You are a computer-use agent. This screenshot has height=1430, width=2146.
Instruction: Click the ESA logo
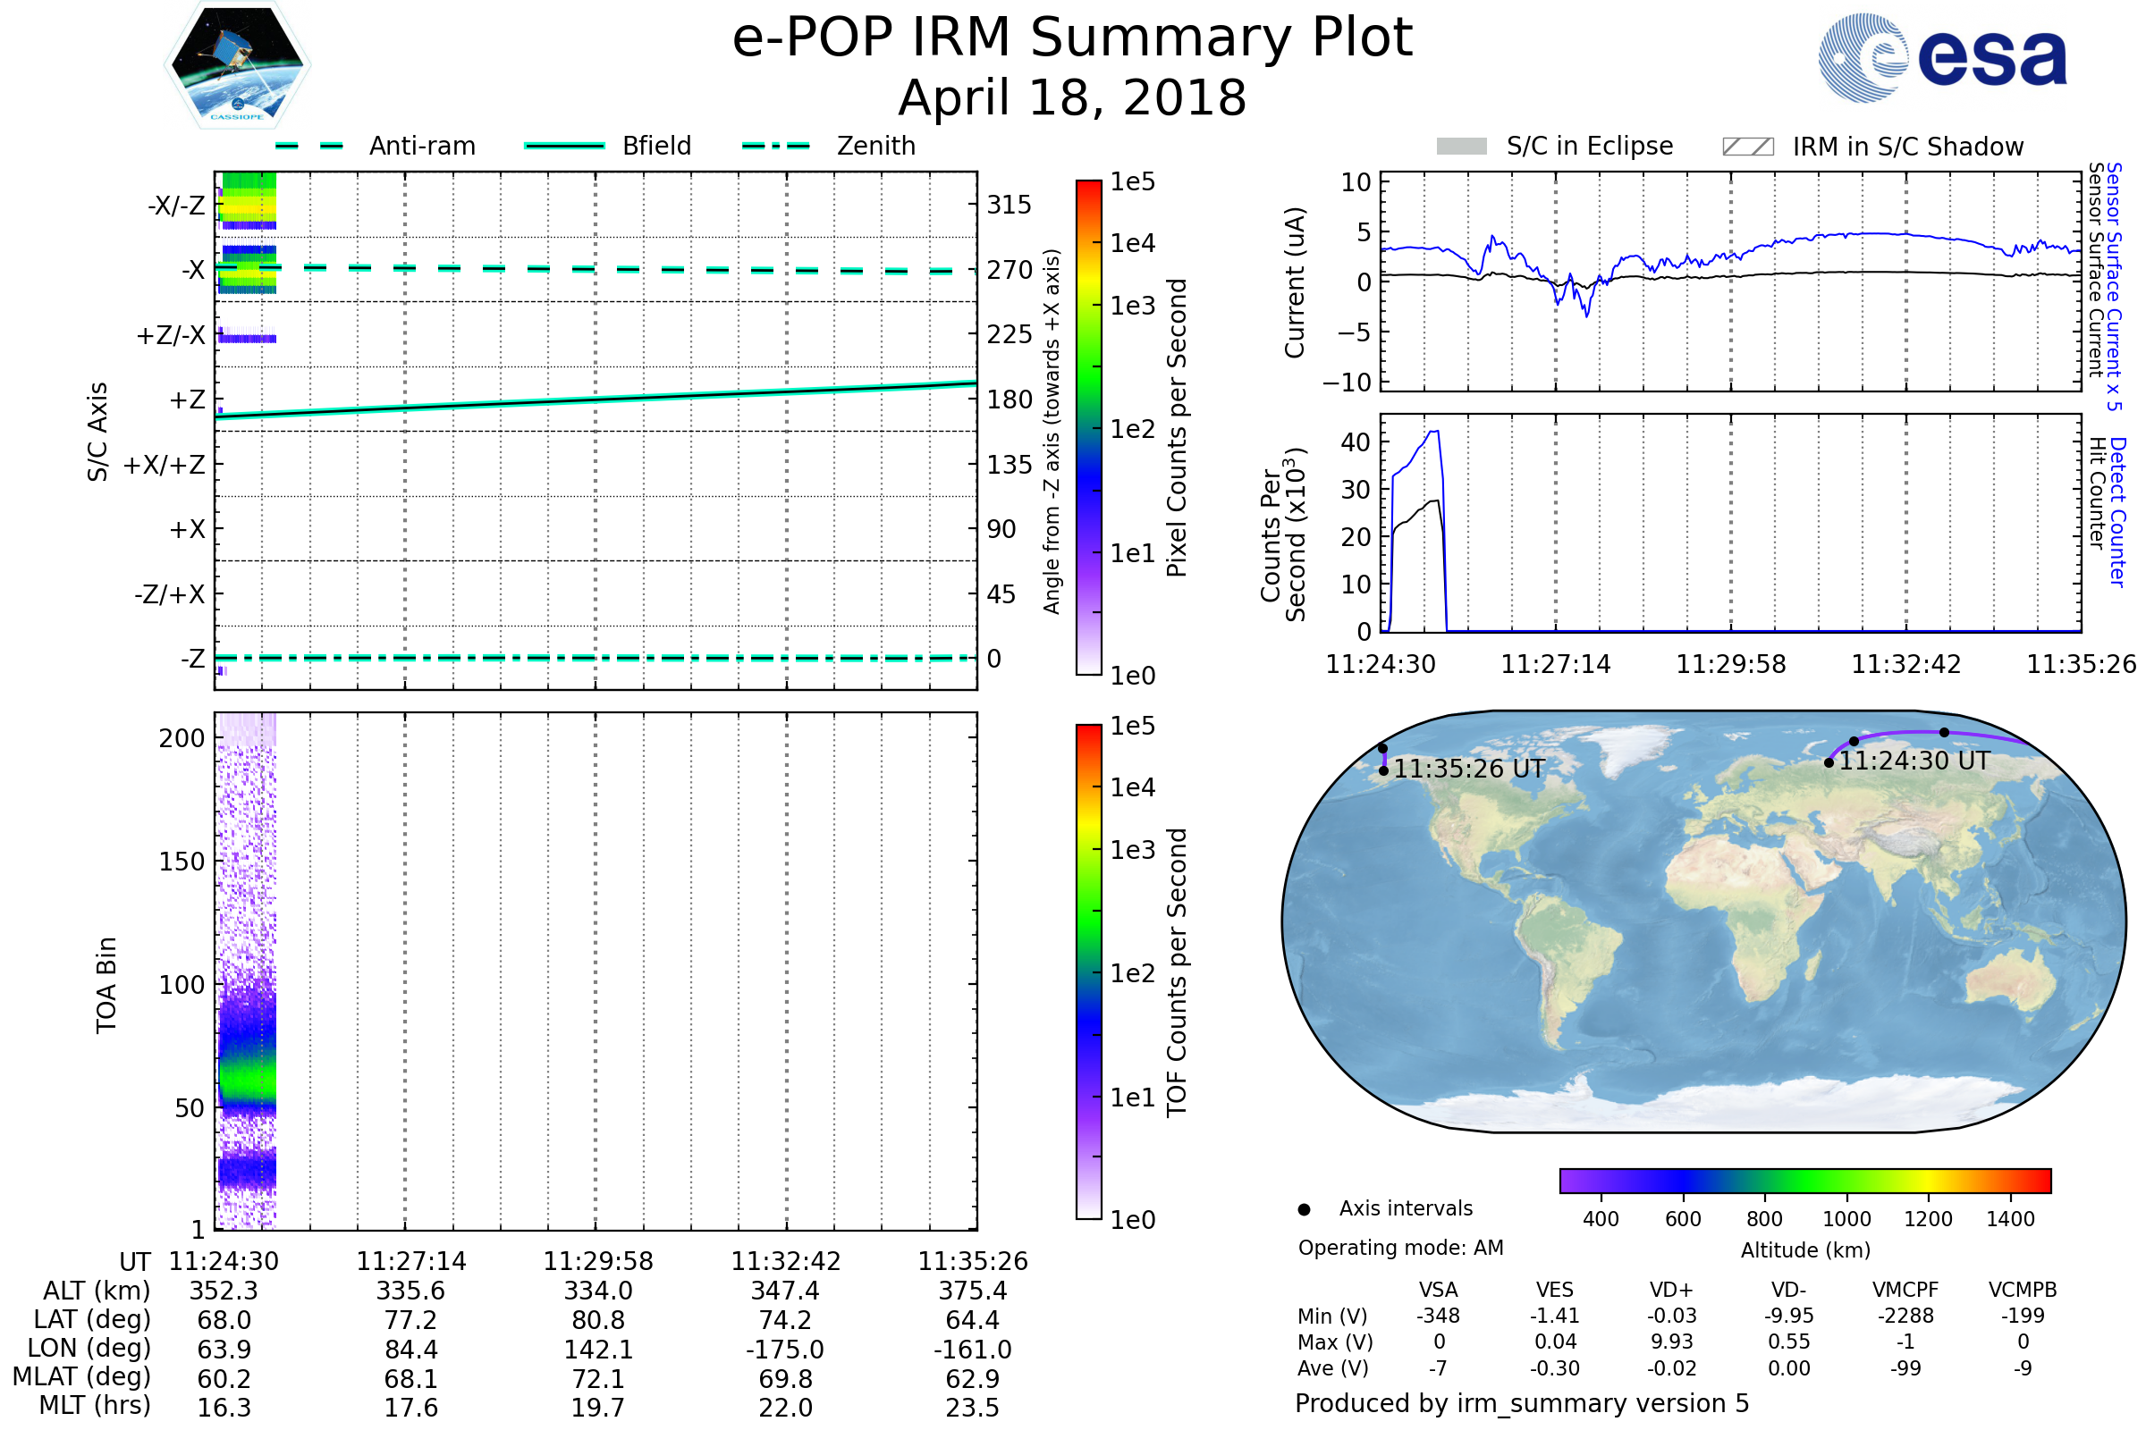pos(1943,57)
